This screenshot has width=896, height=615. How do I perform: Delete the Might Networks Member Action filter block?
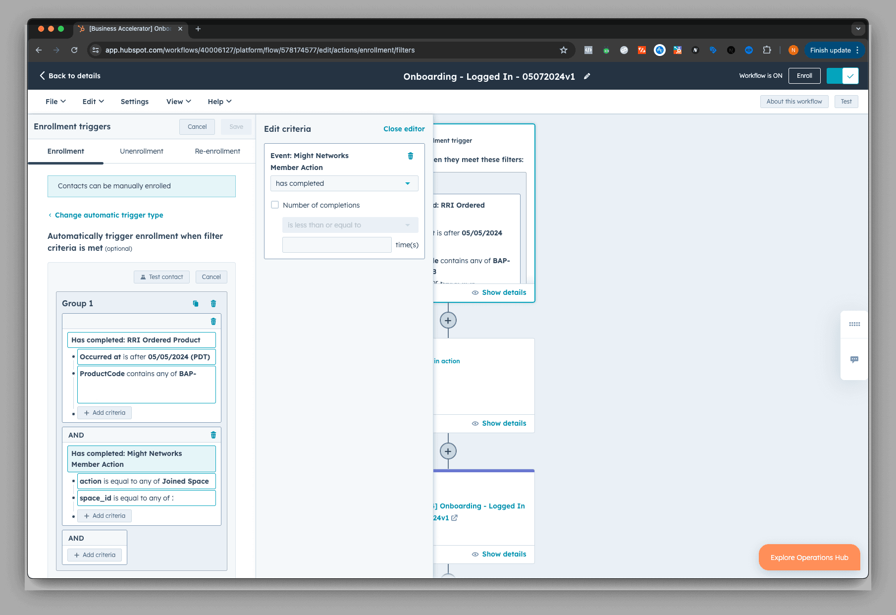click(213, 435)
